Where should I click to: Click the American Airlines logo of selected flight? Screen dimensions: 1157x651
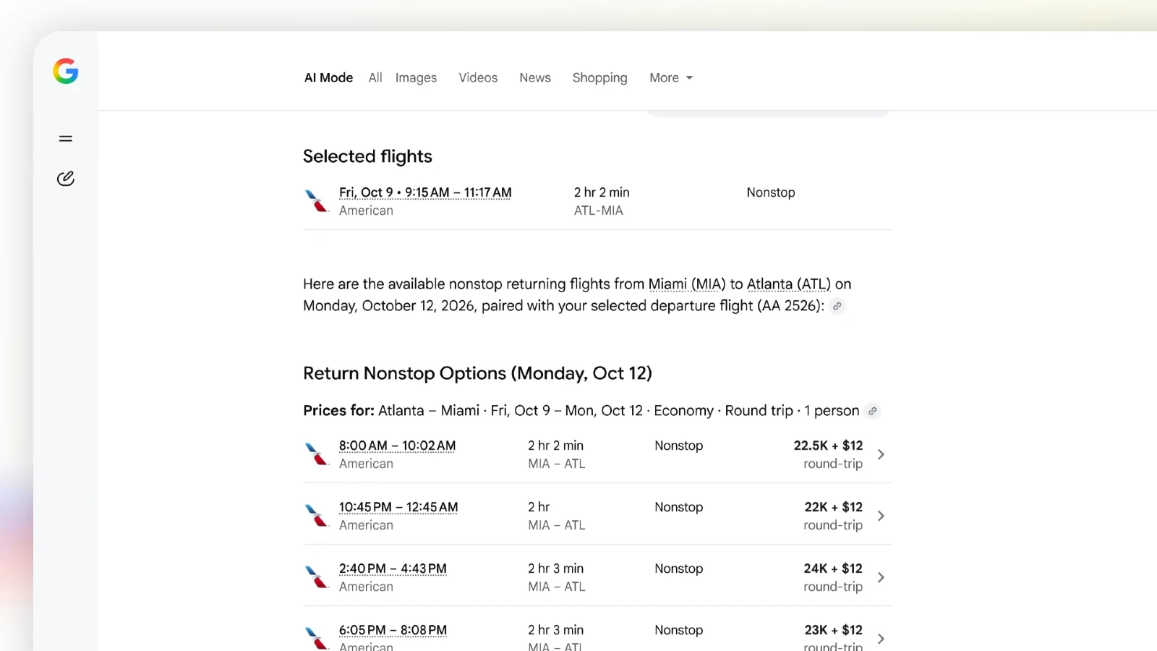[317, 200]
